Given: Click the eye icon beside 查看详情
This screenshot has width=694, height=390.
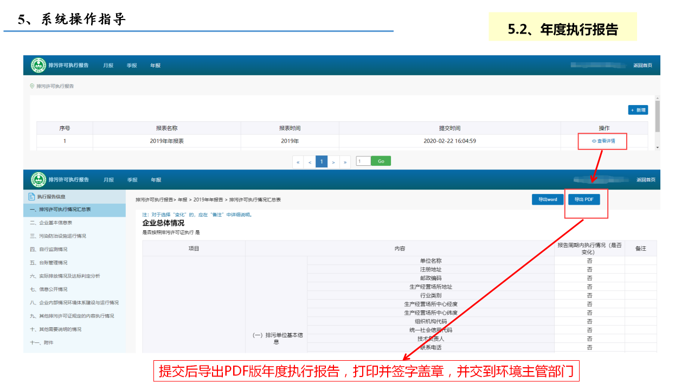Looking at the screenshot, I should click(x=594, y=141).
